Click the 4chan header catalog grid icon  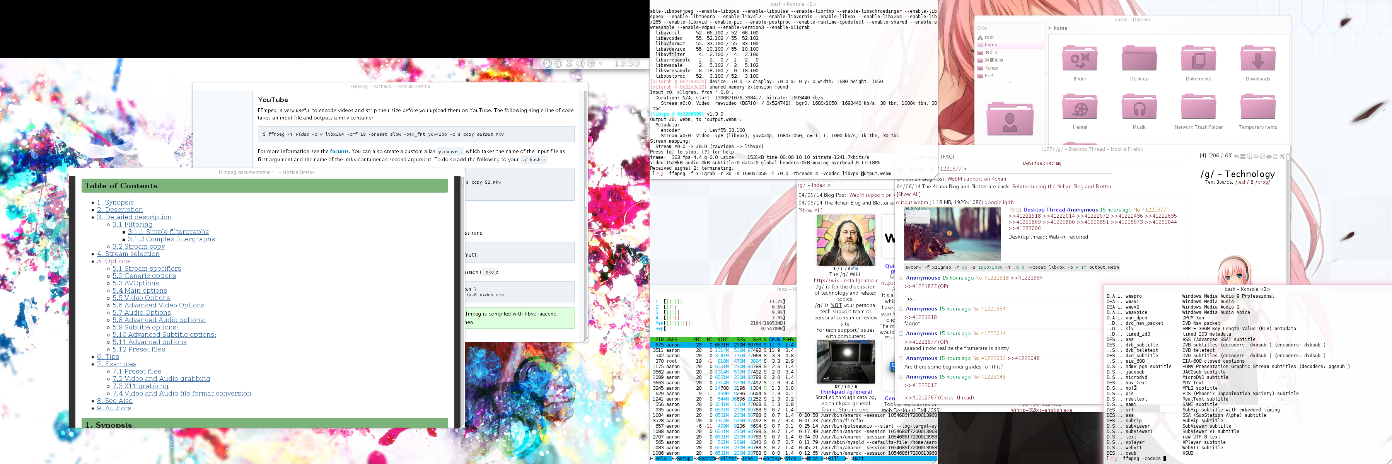tap(1243, 157)
